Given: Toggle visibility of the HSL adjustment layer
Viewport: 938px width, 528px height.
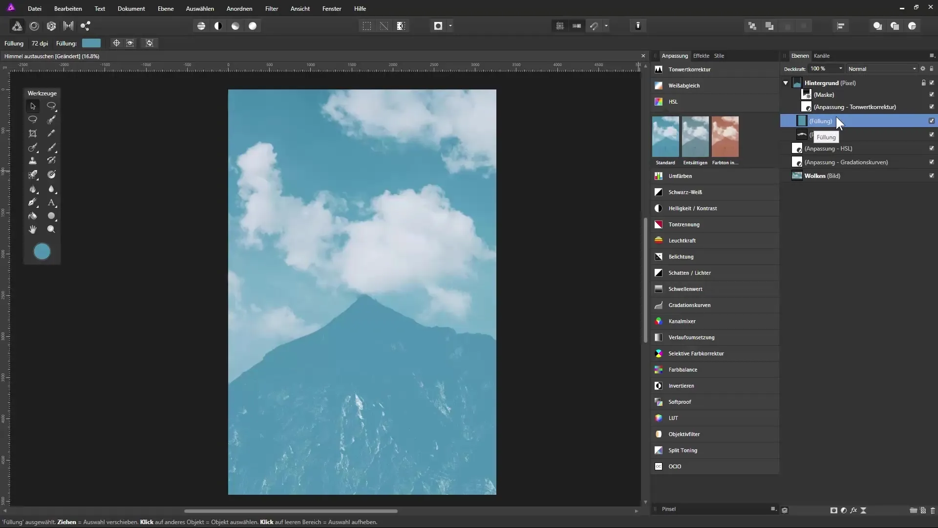Looking at the screenshot, I should point(932,149).
